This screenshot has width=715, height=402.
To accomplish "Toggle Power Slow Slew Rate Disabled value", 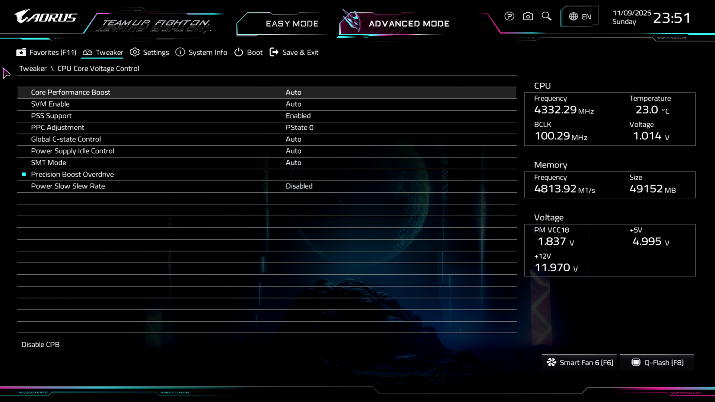I will pos(299,186).
